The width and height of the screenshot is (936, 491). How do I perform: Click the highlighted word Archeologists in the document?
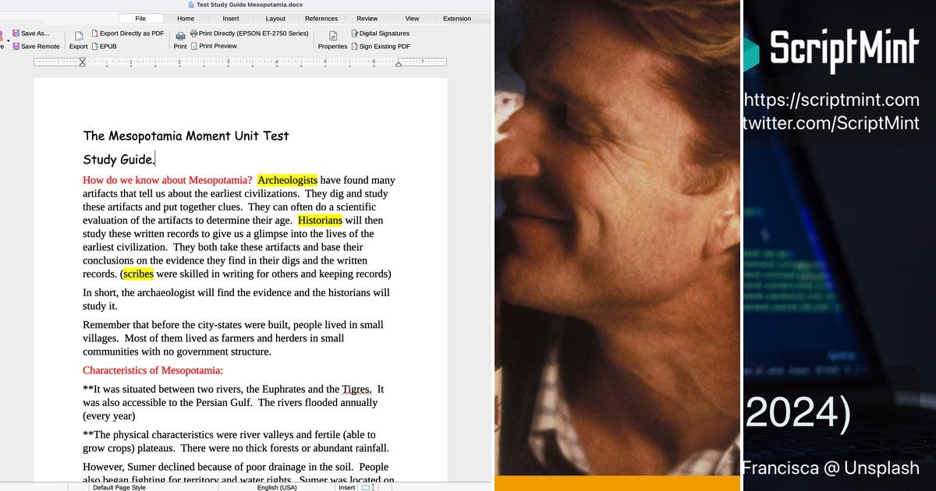click(x=288, y=180)
